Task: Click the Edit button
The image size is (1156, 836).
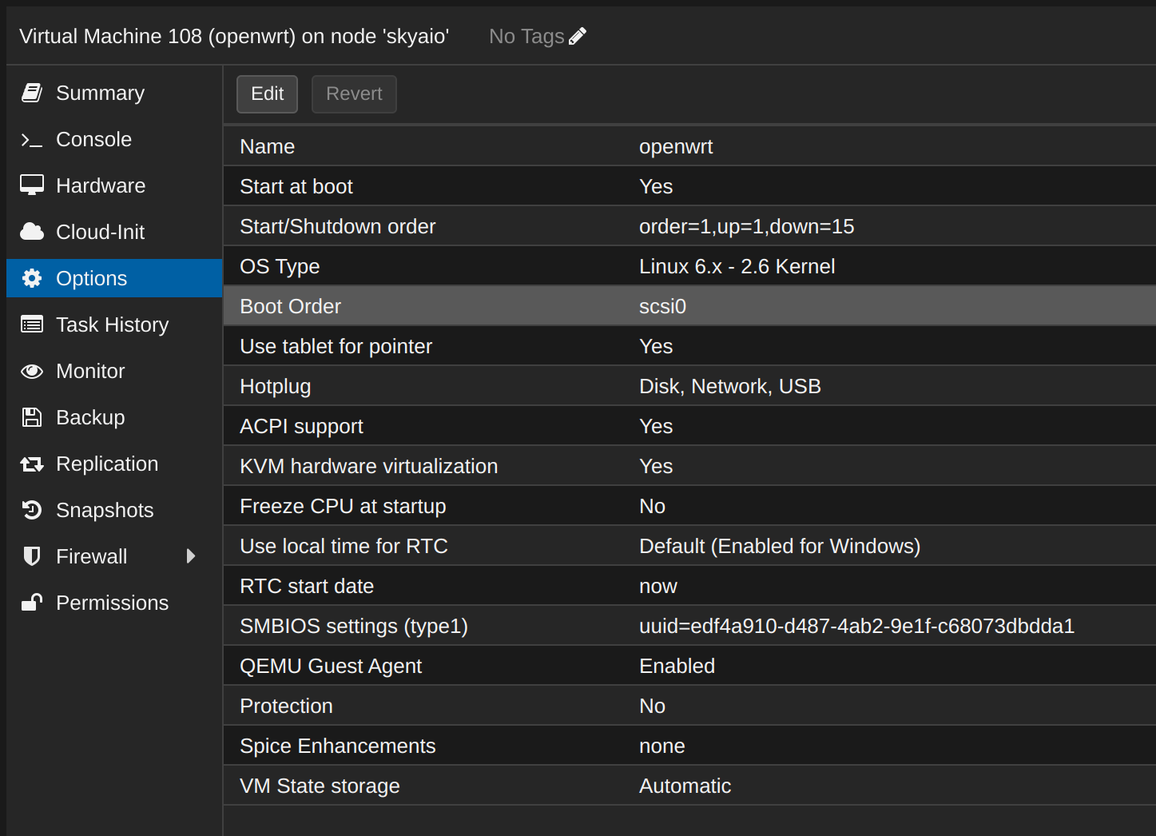Action: pyautogui.click(x=268, y=94)
